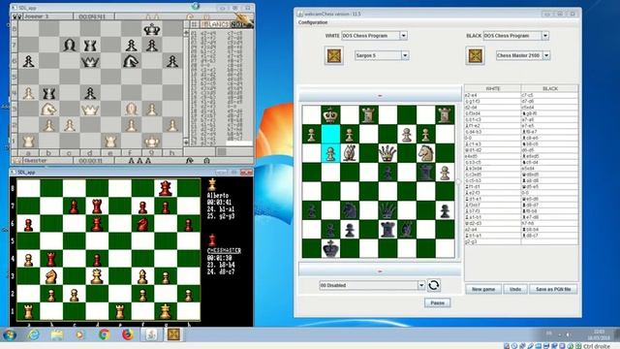The image size is (620, 349).
Task: Click the Pause button
Action: (437, 302)
